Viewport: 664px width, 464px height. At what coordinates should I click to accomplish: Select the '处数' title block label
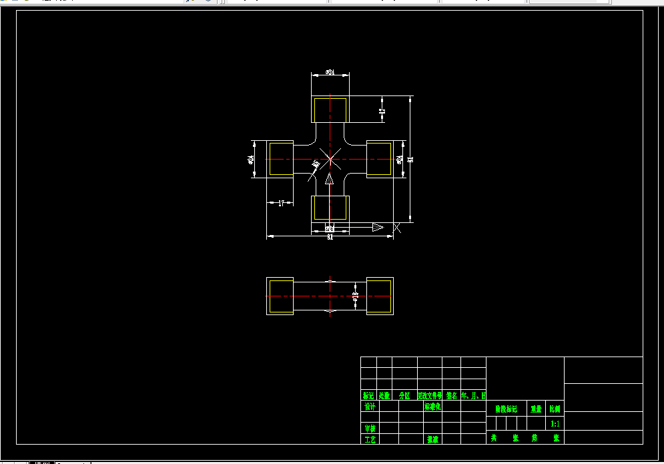pyautogui.click(x=384, y=395)
